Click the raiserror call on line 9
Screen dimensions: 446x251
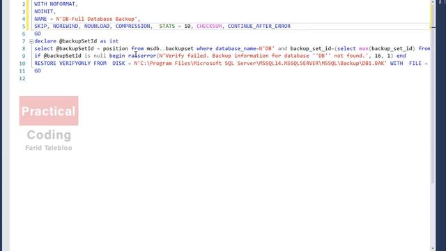(142, 56)
